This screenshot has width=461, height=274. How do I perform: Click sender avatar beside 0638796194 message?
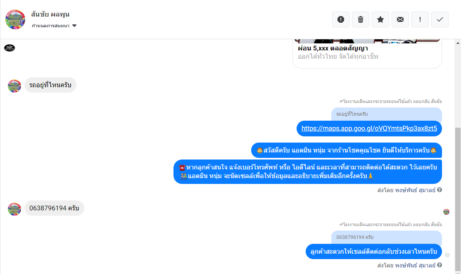[14, 209]
